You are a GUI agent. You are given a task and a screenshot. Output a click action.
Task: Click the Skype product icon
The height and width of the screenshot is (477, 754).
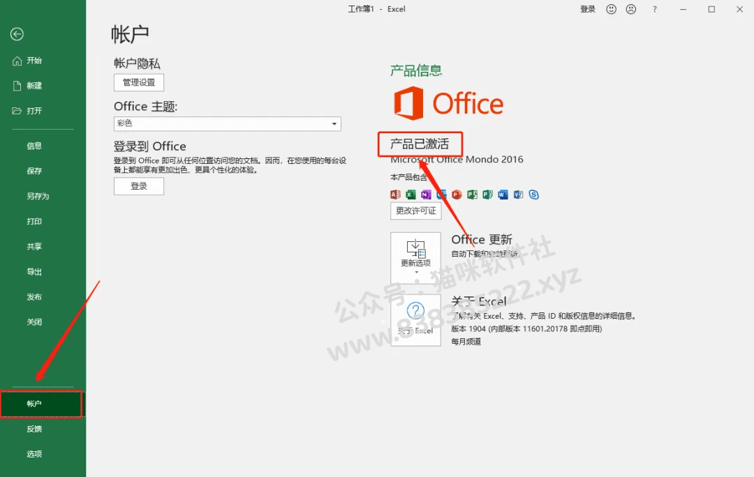(534, 195)
